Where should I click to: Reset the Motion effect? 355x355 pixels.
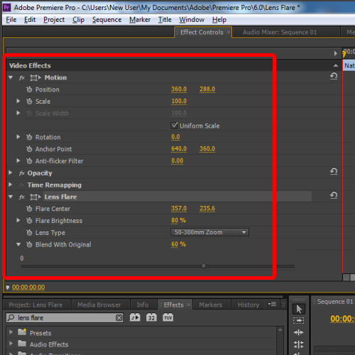(x=334, y=76)
